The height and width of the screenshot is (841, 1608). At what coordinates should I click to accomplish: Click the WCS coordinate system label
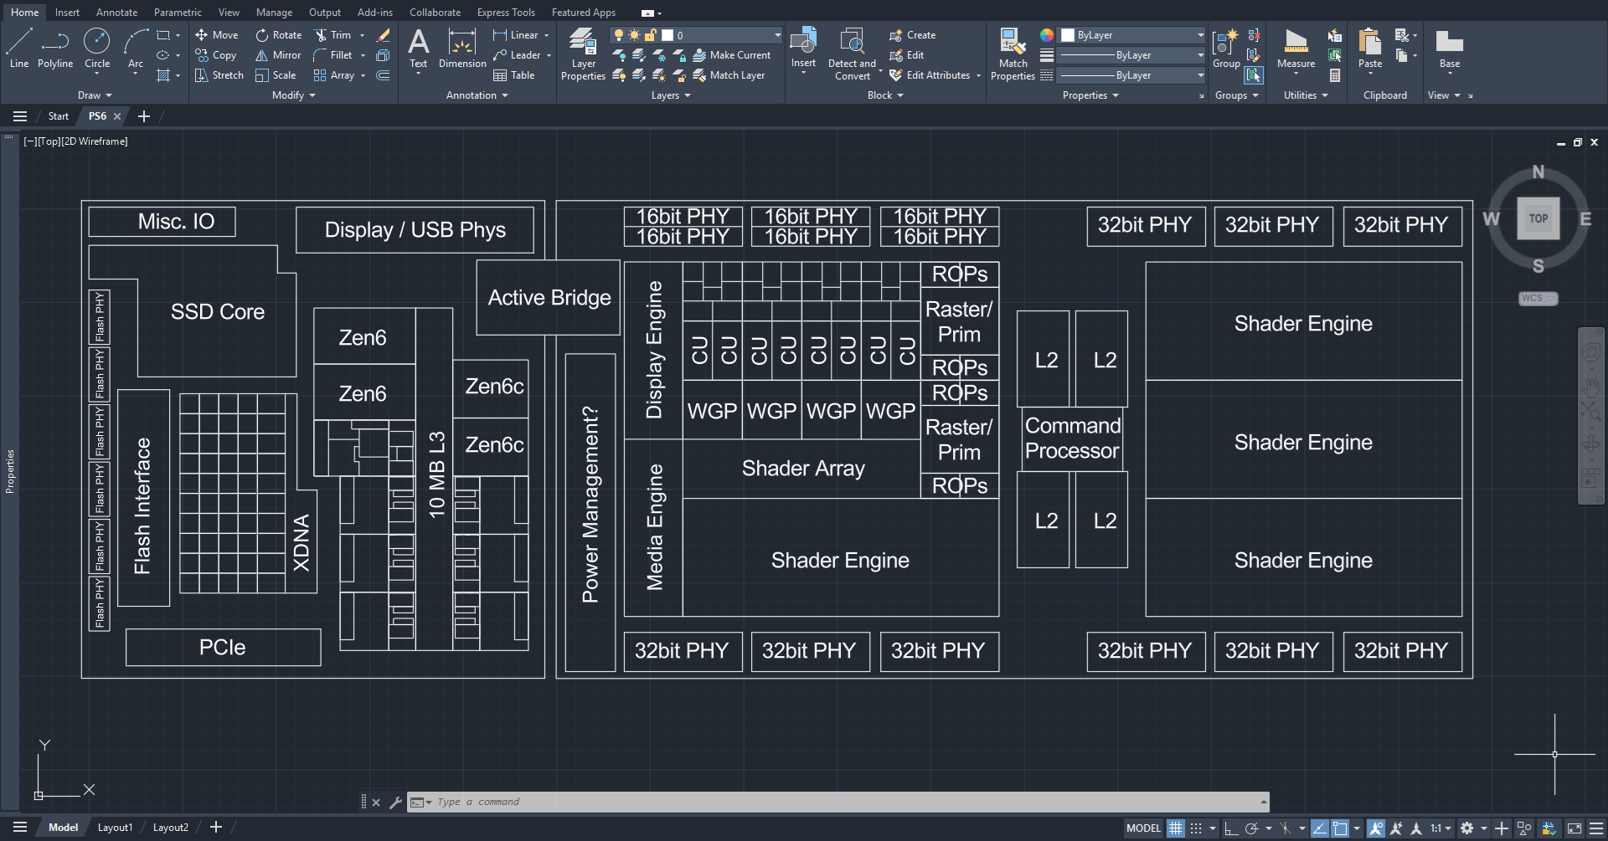pos(1538,298)
